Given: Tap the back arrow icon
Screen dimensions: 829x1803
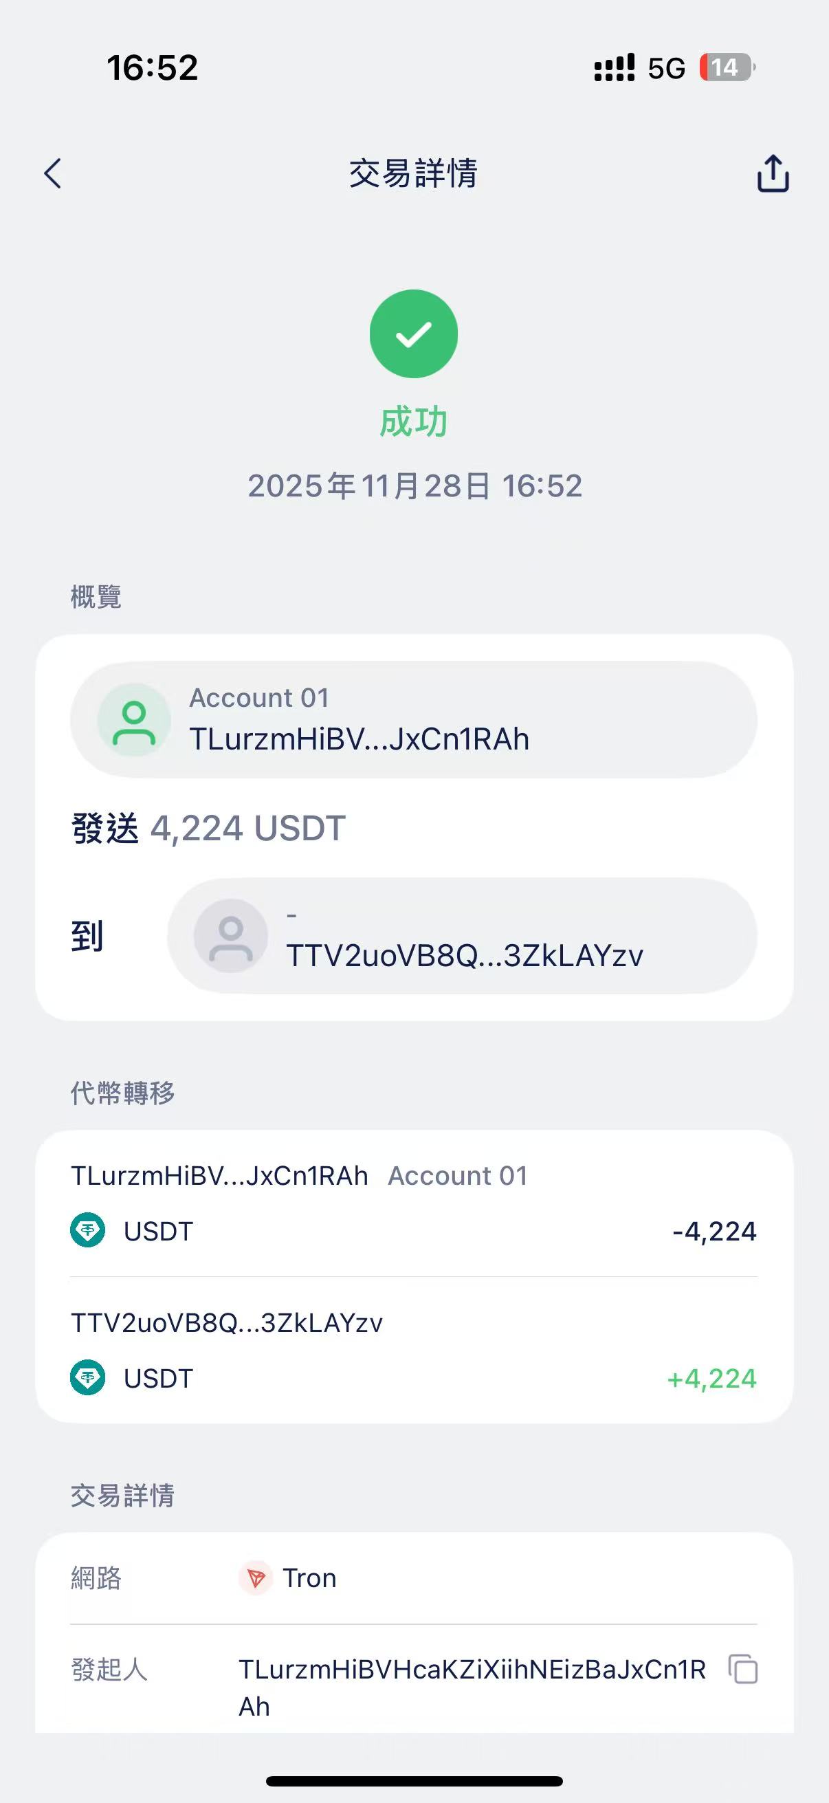Looking at the screenshot, I should pyautogui.click(x=53, y=173).
